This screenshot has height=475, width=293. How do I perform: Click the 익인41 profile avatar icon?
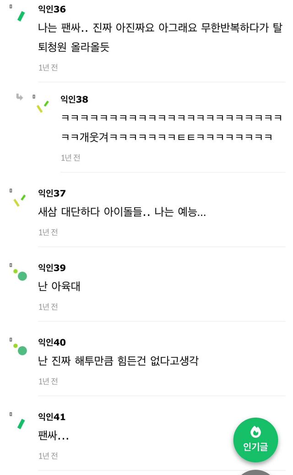pos(21,424)
